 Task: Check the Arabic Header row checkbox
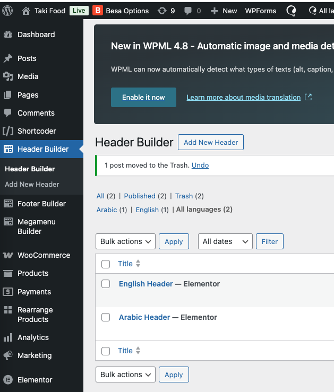click(x=106, y=317)
